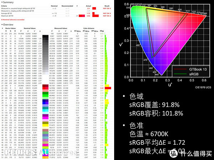Click the red bar beside actual value 1.72

click(93, 13)
